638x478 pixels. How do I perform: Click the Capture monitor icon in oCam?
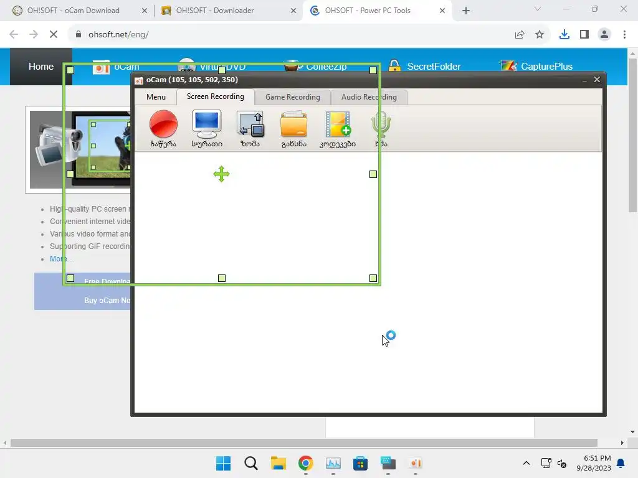207,128
